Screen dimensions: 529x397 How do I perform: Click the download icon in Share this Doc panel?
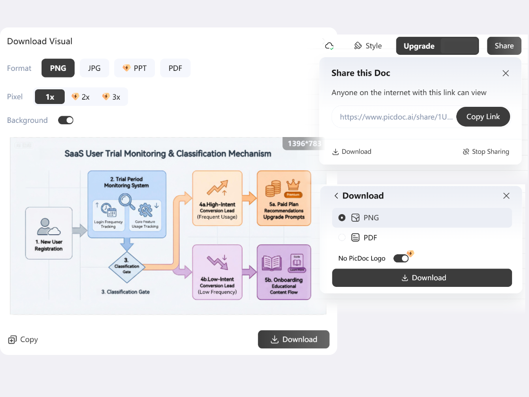click(336, 151)
